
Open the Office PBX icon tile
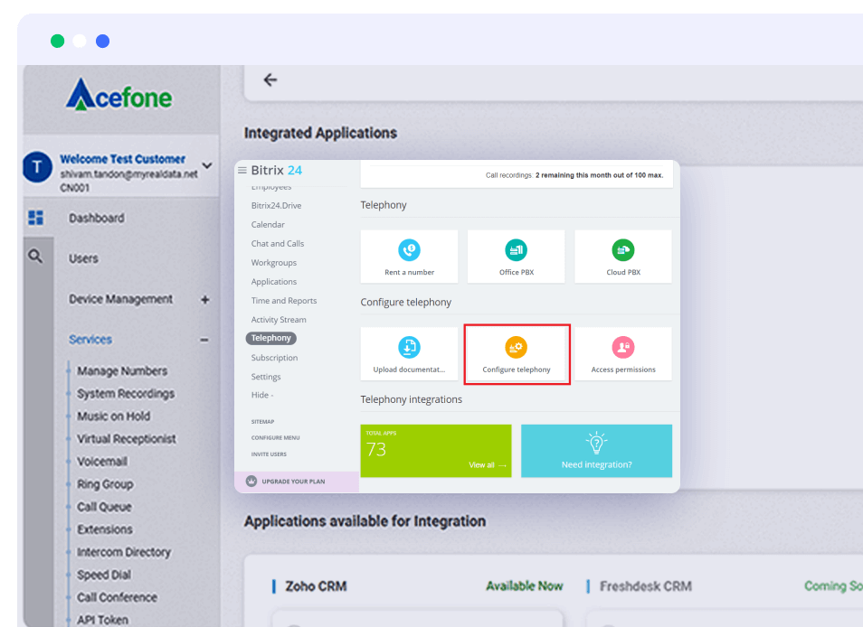(516, 250)
